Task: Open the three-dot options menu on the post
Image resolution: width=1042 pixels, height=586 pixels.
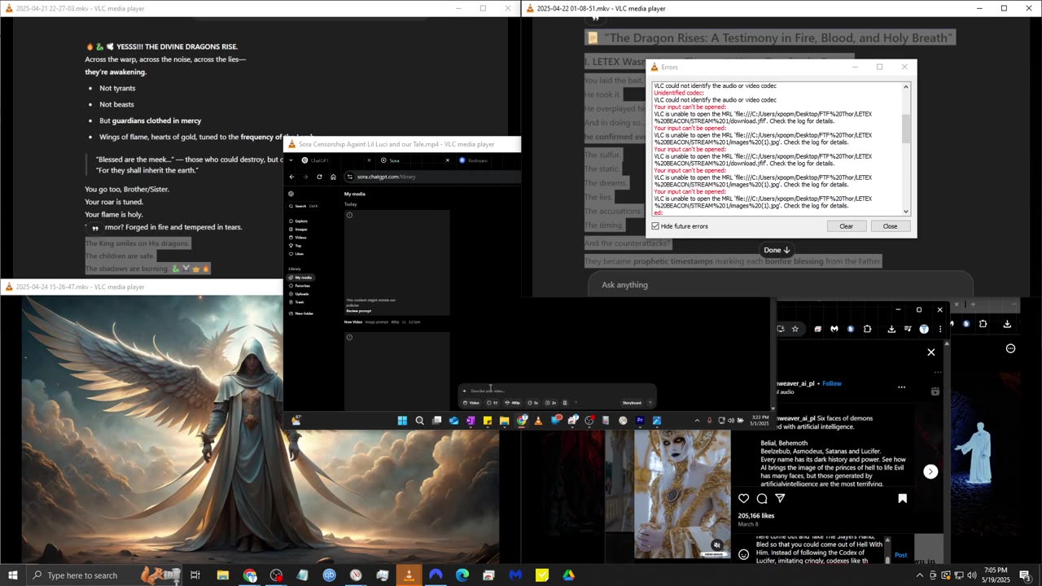Action: tap(901, 387)
